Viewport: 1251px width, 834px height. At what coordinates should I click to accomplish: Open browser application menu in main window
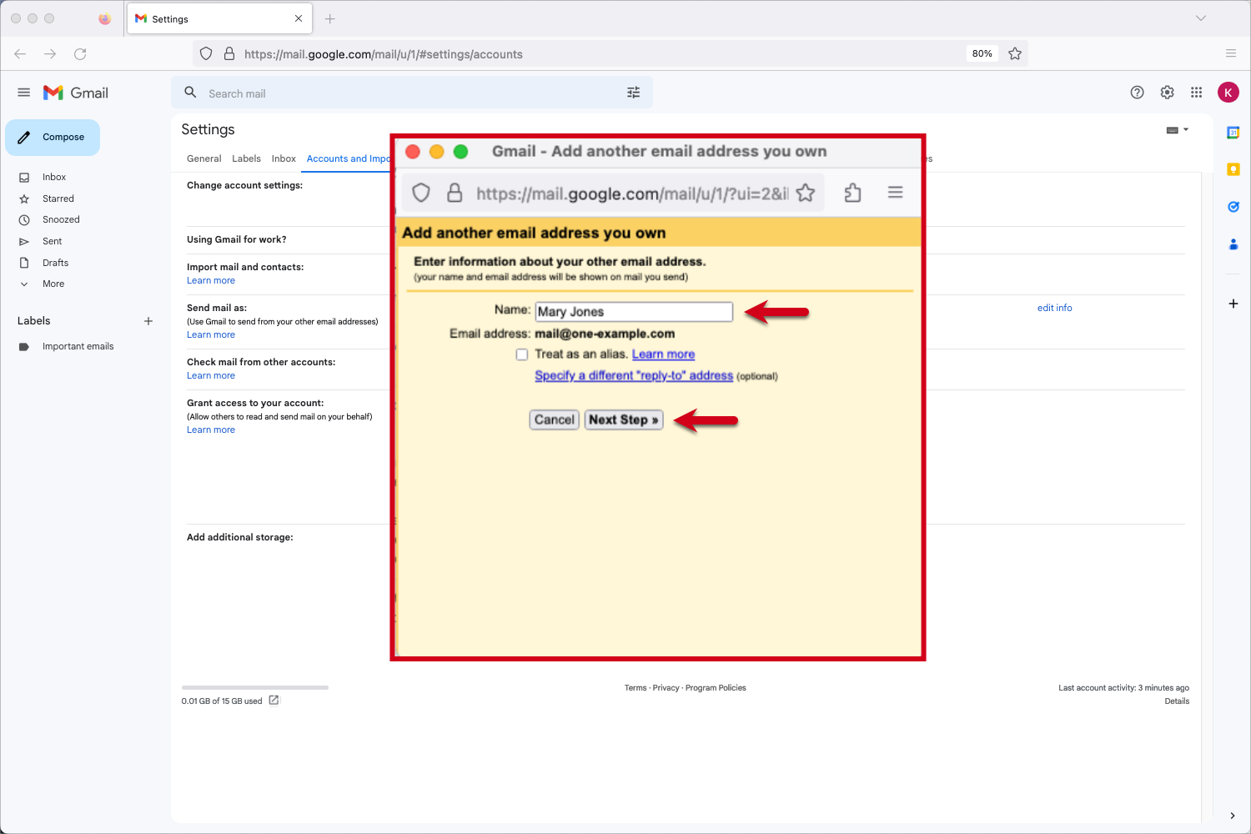tap(1230, 54)
